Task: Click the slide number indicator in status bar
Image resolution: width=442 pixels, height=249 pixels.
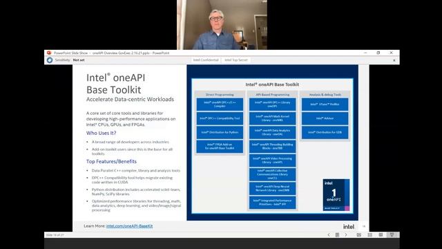Action: [x=55, y=235]
